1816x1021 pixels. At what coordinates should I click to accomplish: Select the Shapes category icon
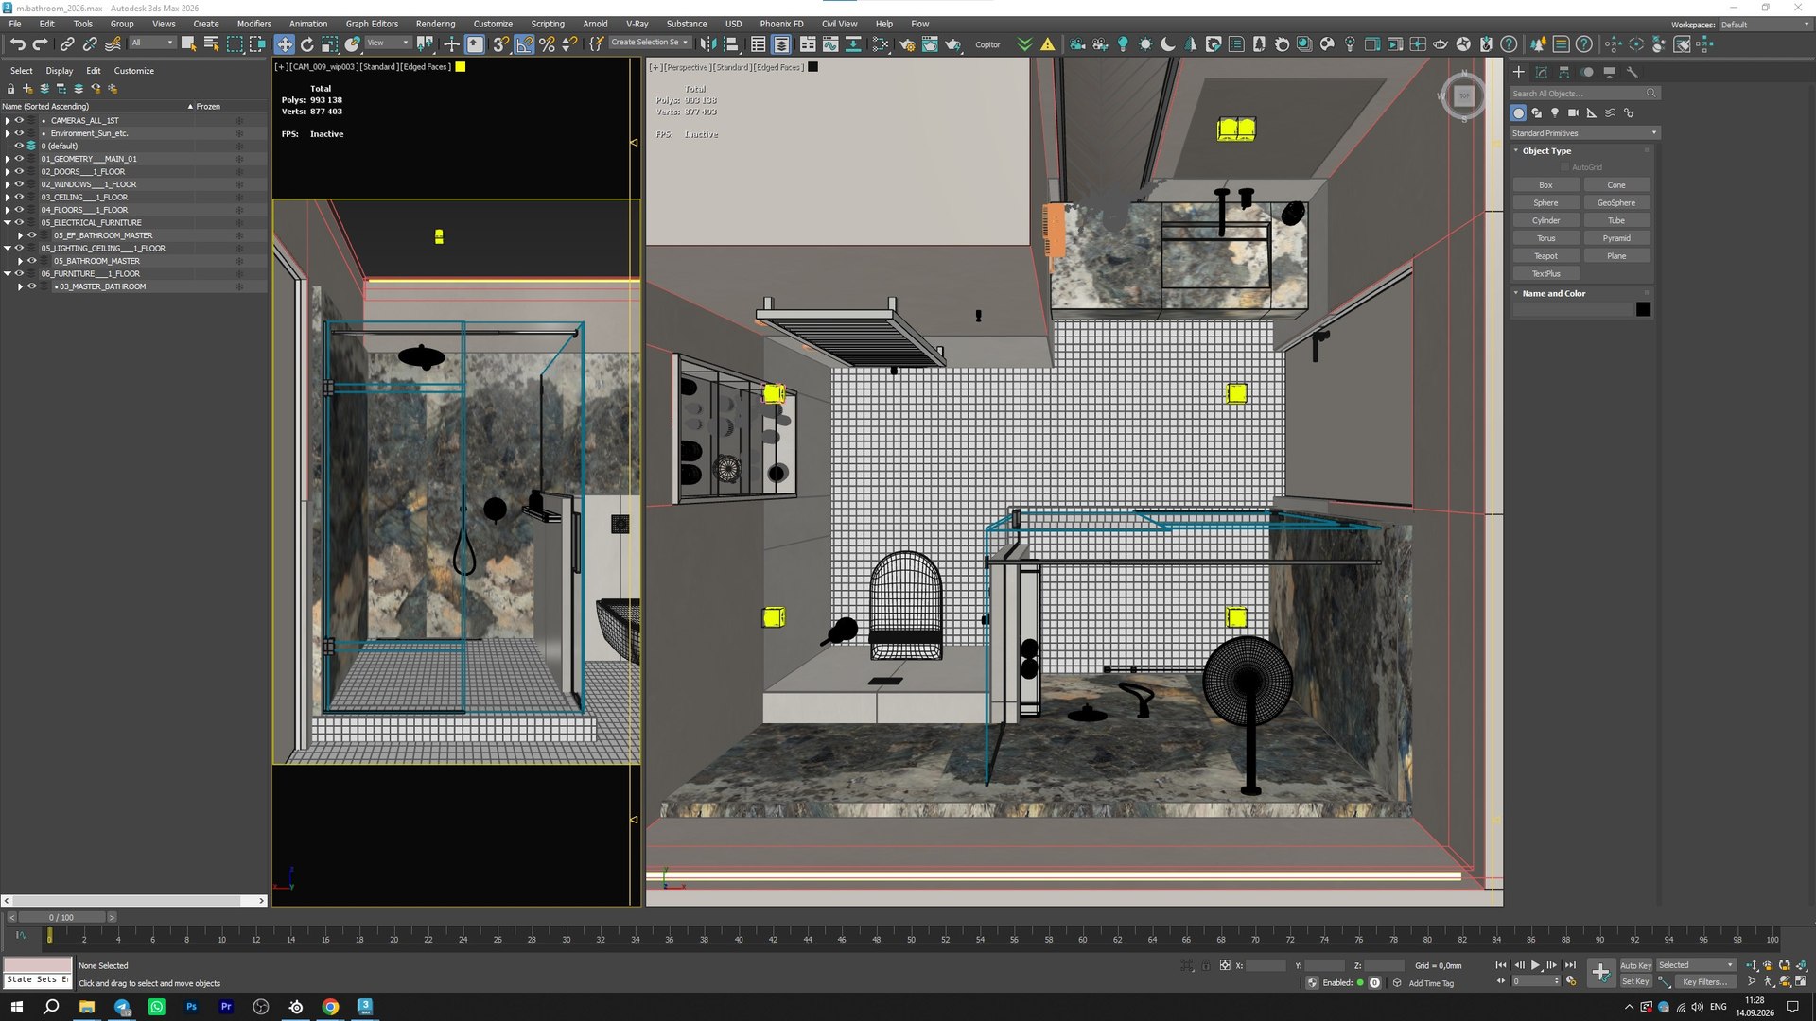pyautogui.click(x=1537, y=112)
